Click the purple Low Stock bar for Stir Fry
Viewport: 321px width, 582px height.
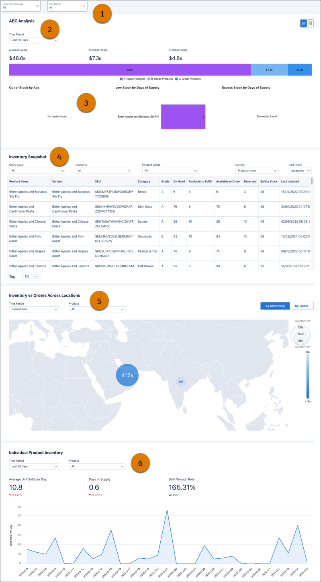183,117
